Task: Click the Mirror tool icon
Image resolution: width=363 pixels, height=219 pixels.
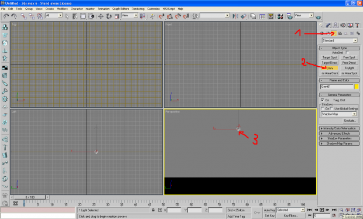Action: [235, 16]
